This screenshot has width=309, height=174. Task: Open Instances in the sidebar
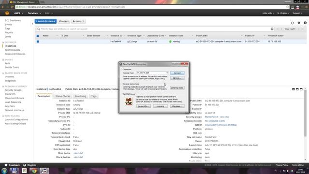[11, 46]
